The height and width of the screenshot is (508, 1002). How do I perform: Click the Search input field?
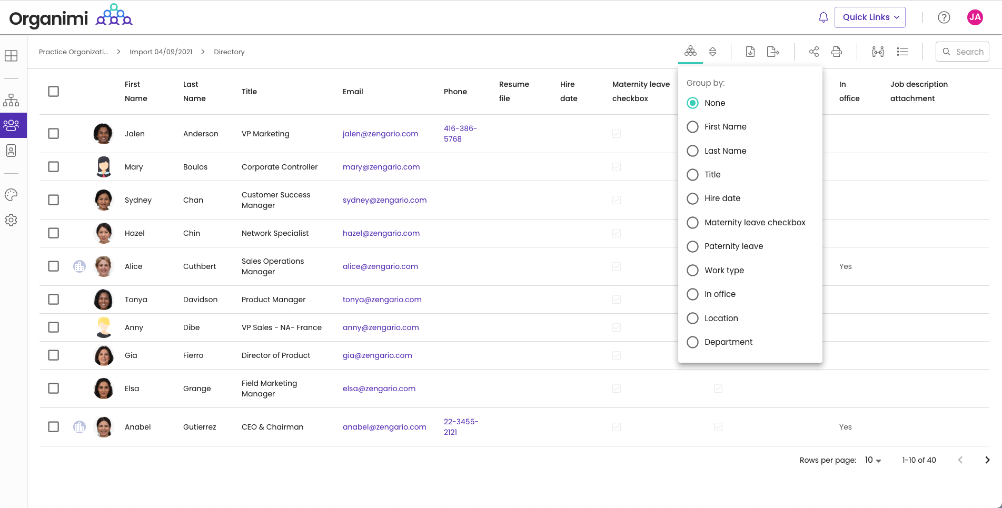[x=969, y=52]
